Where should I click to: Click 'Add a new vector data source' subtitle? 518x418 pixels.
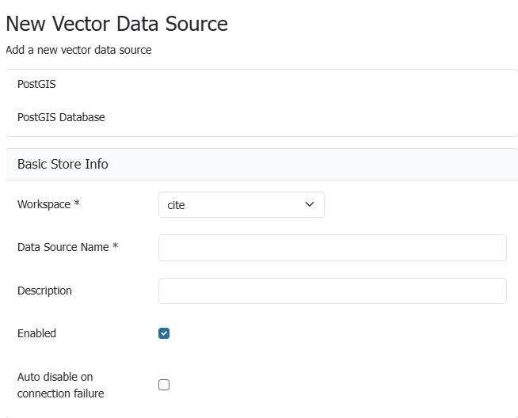point(78,50)
